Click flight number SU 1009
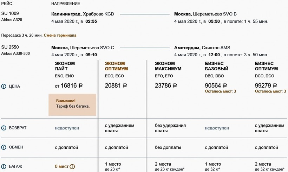The height and width of the screenshot is (172, 288). 9,14
